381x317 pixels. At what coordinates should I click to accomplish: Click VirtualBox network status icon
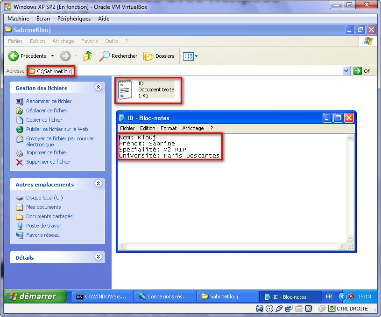289,309
